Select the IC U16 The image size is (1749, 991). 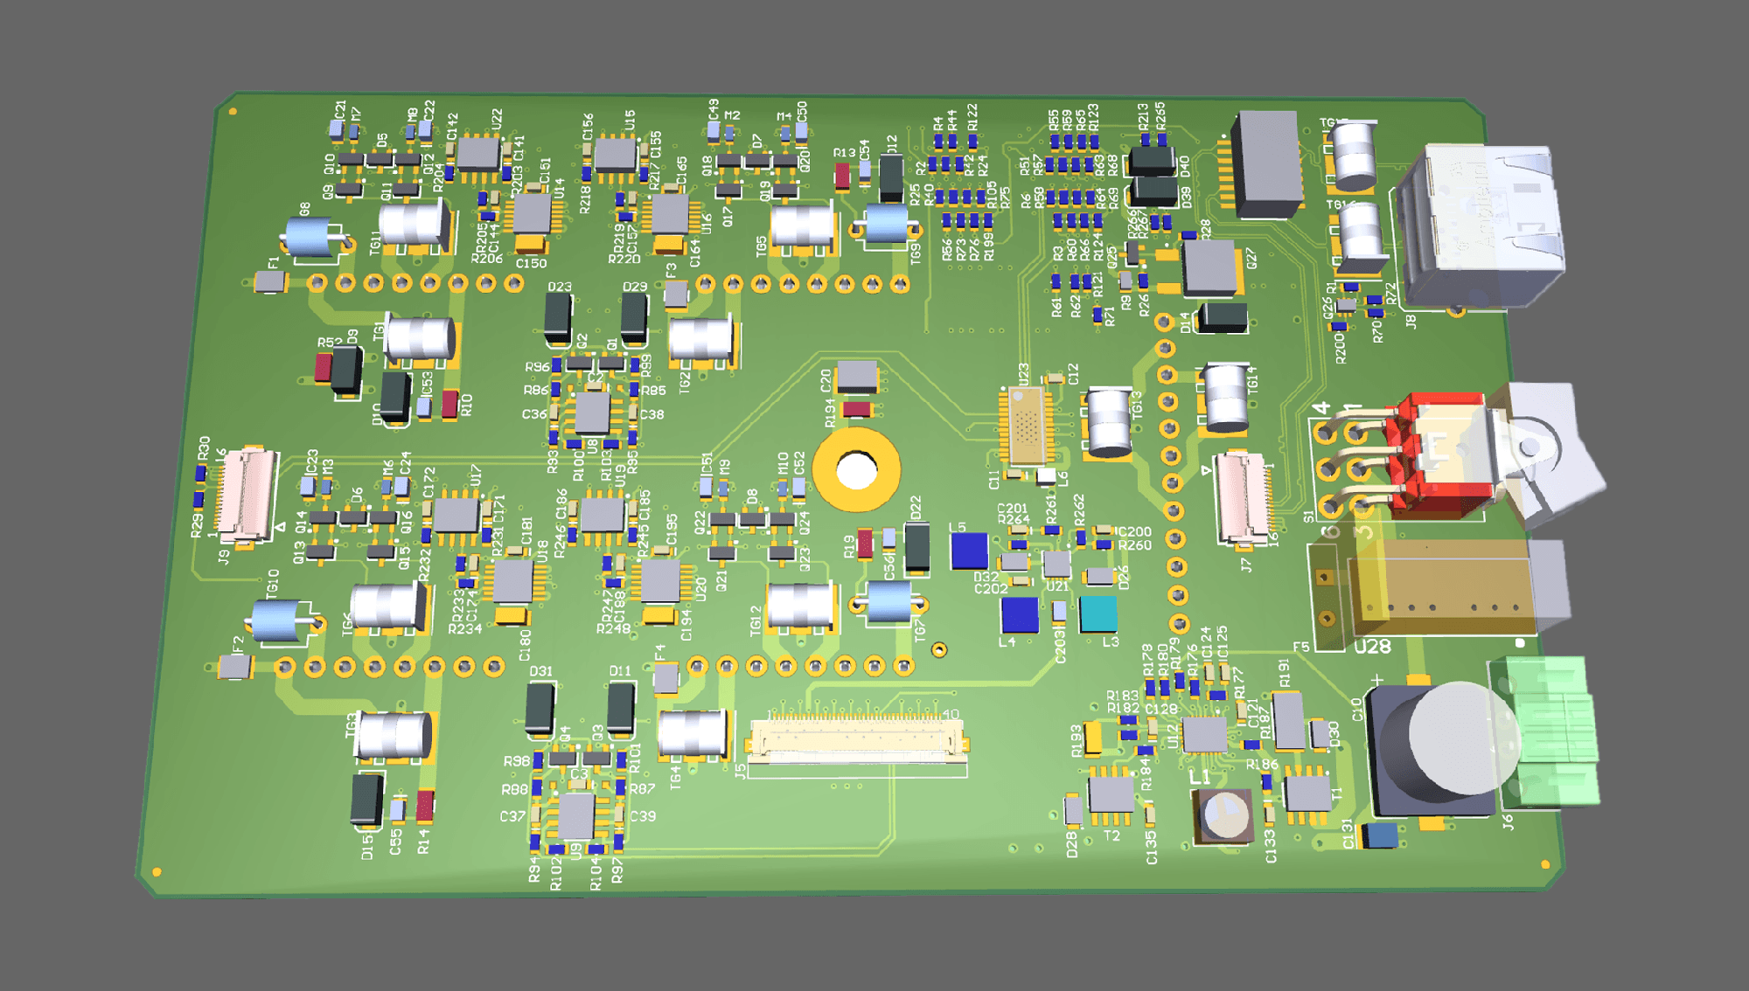pos(671,213)
